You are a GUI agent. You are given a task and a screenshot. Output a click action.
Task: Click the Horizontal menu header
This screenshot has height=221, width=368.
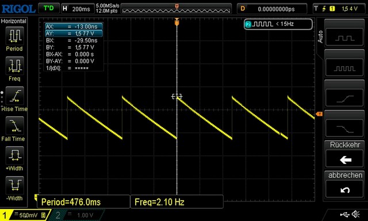[14, 21]
